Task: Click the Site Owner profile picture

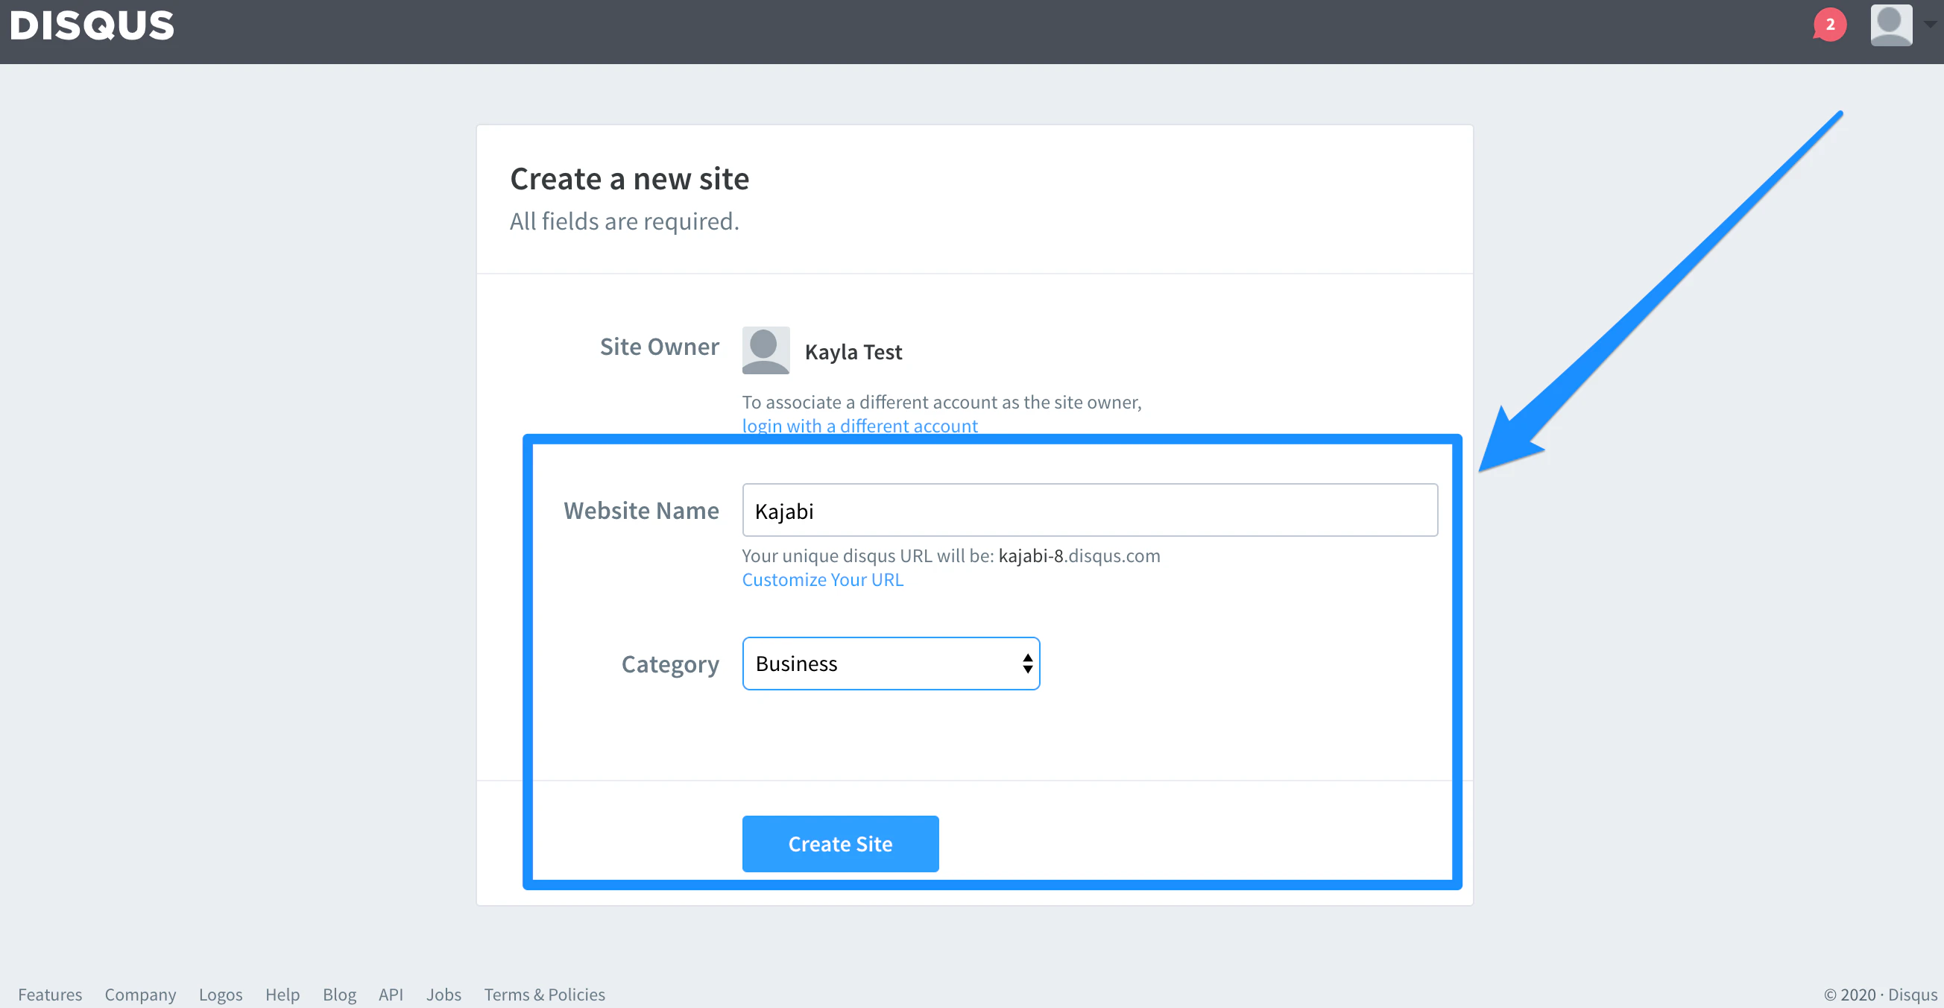Action: point(766,349)
